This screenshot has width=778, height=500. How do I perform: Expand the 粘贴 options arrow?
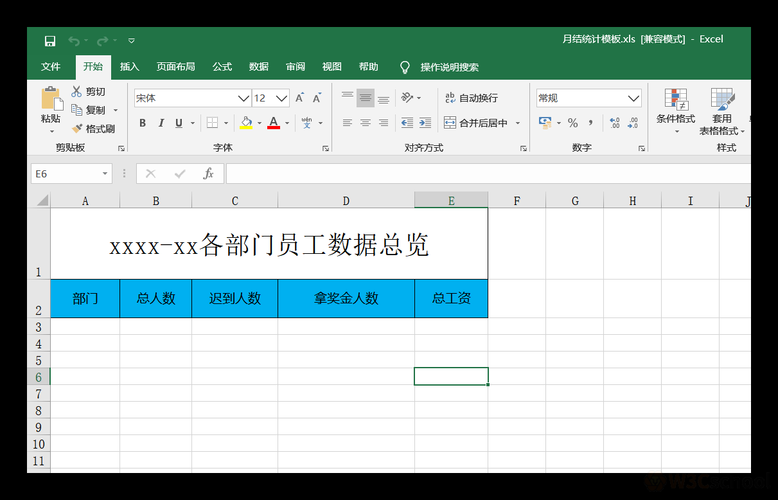pos(51,131)
